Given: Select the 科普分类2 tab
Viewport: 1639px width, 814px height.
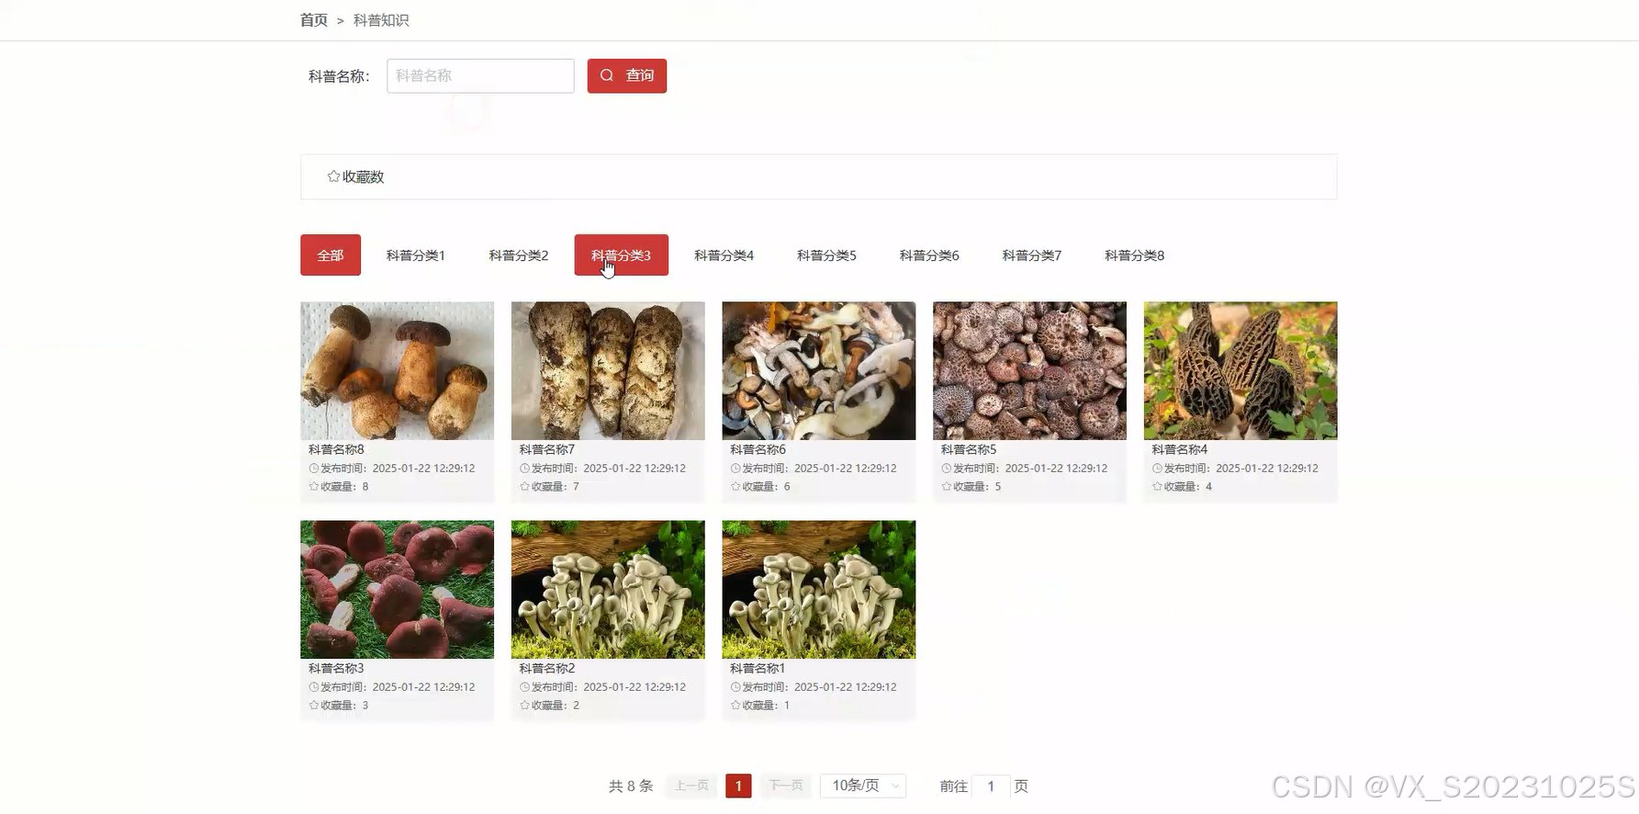Looking at the screenshot, I should (x=519, y=255).
